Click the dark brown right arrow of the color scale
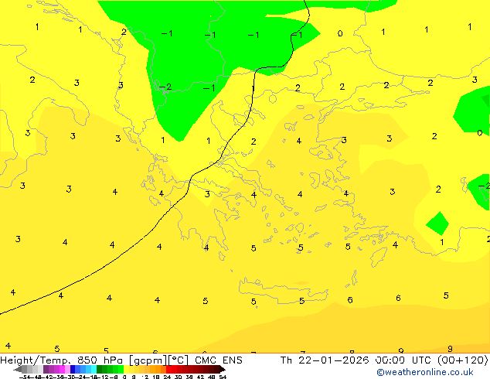The height and width of the screenshot is (379, 490). click(223, 369)
